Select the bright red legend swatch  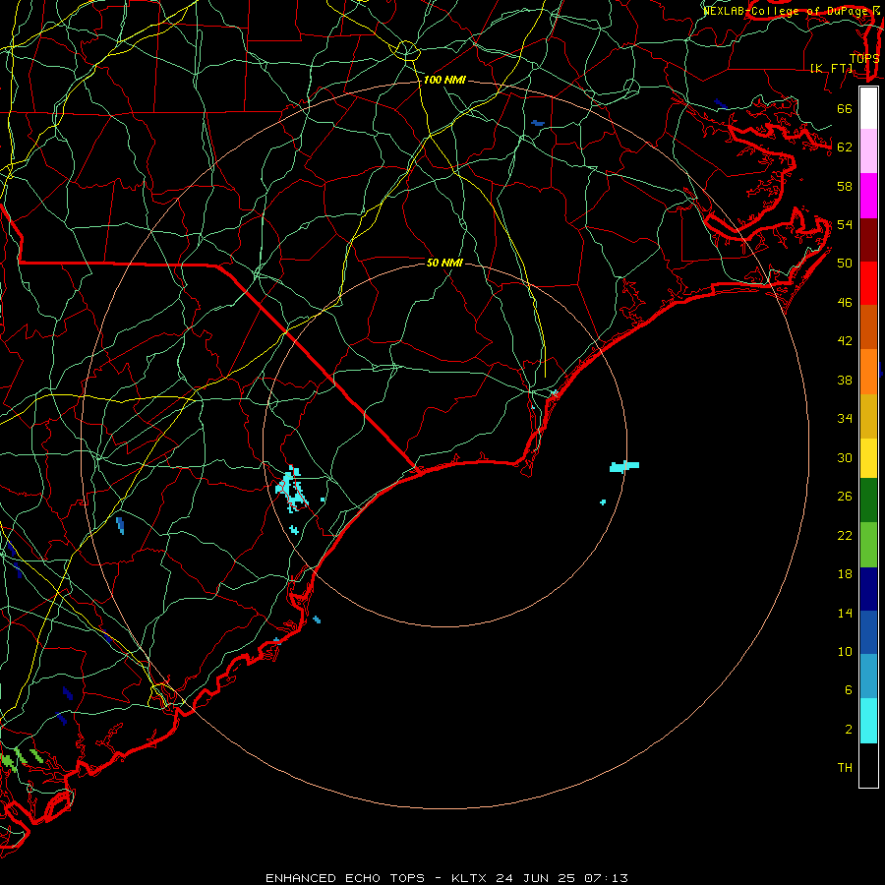868,283
